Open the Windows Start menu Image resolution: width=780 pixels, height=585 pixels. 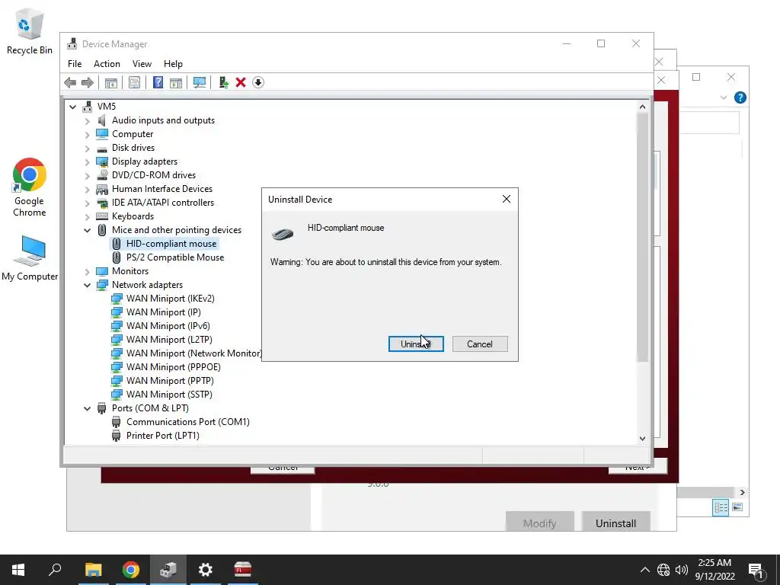[x=18, y=570]
